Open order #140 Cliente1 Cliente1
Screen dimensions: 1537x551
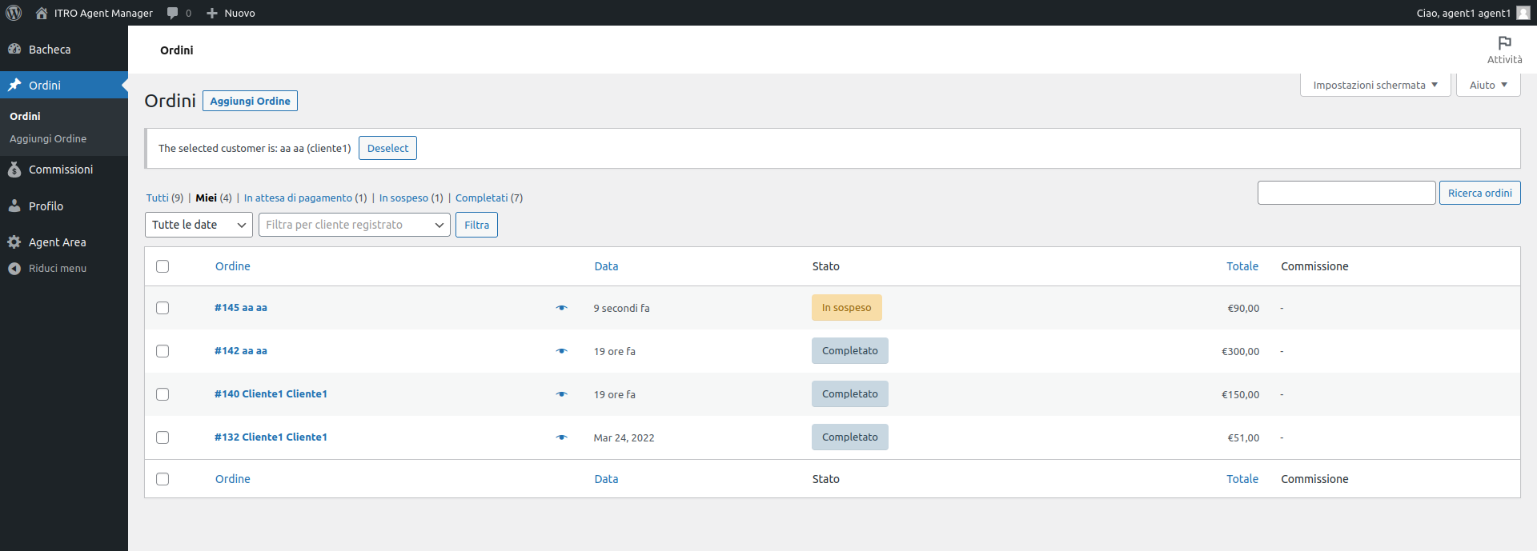point(271,393)
